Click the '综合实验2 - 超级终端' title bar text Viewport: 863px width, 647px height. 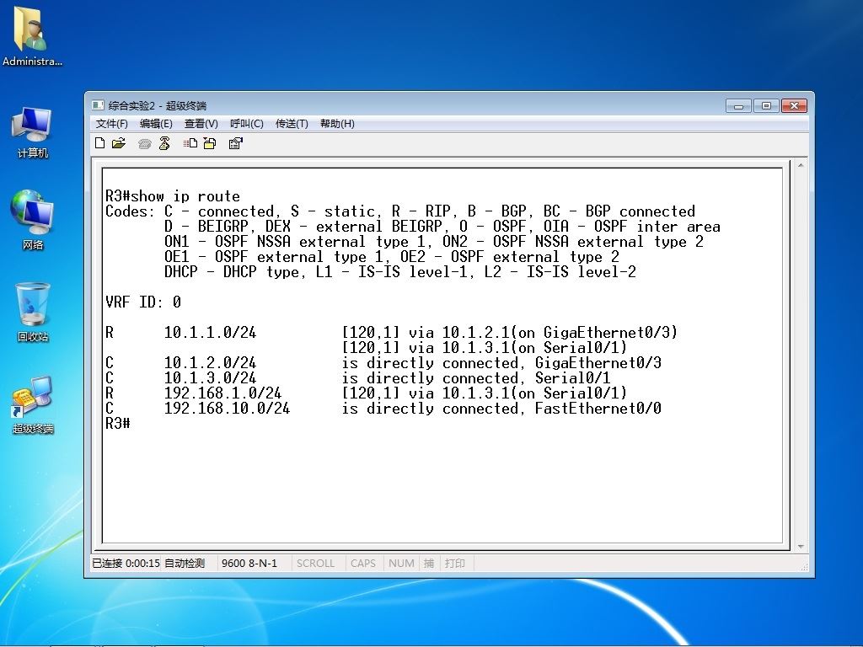coord(158,105)
